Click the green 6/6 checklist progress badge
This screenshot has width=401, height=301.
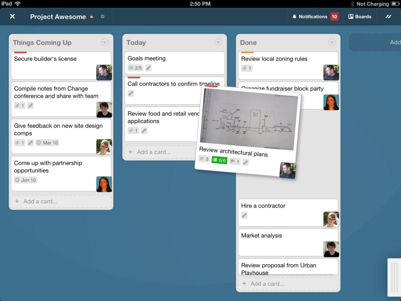219,160
